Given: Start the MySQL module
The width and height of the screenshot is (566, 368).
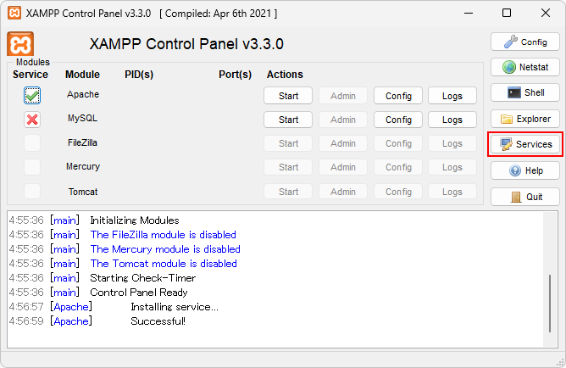Looking at the screenshot, I should 288,120.
